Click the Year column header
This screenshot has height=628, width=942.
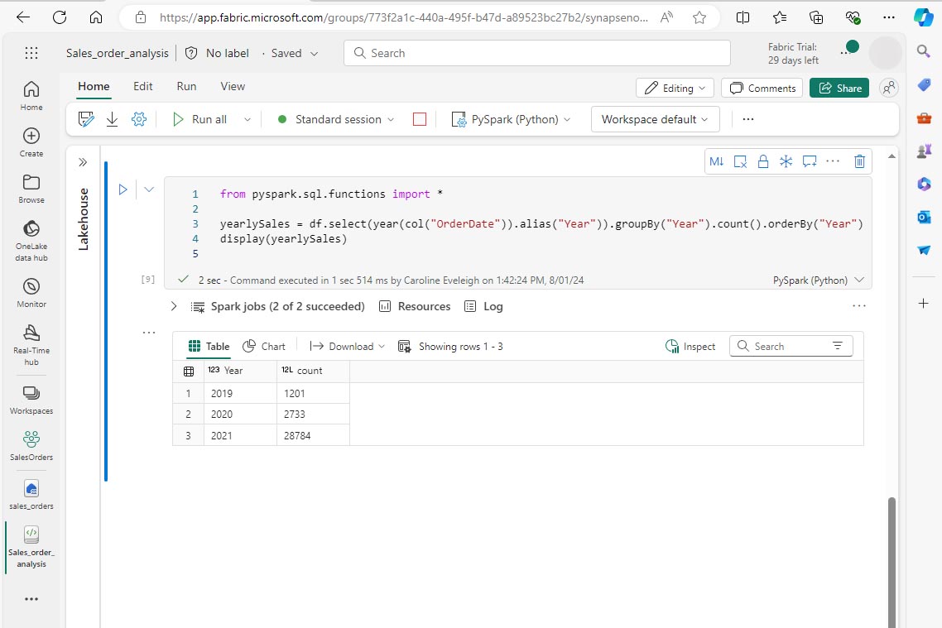click(x=240, y=371)
